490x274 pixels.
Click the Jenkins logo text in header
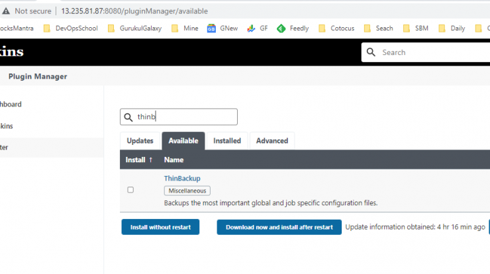click(11, 52)
